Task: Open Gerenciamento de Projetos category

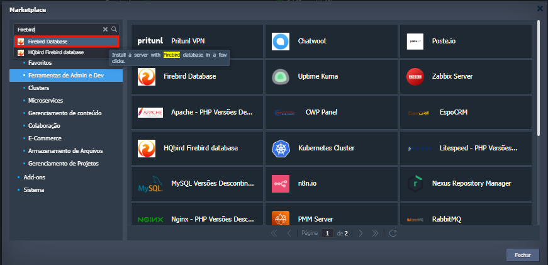Action: click(x=64, y=164)
